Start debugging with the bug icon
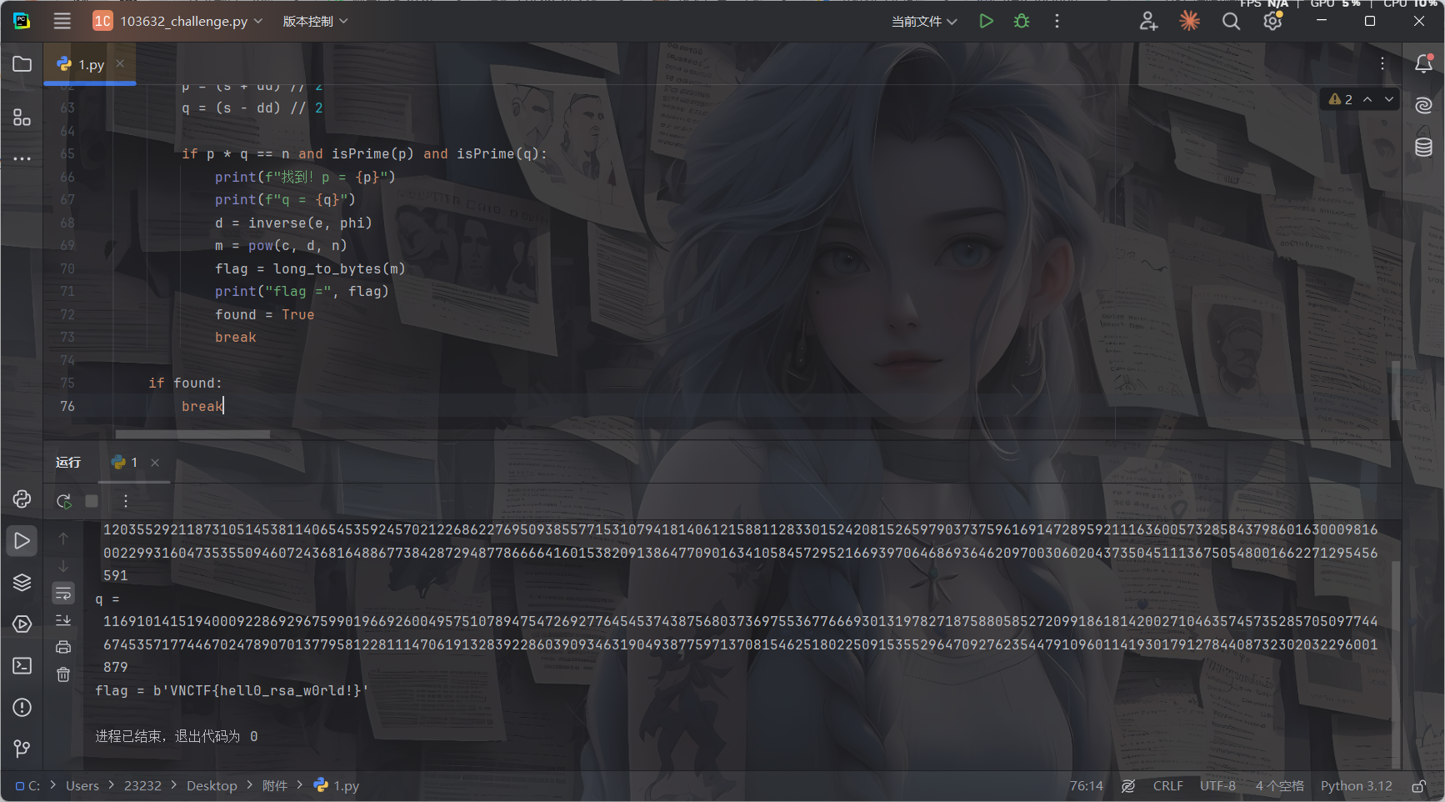This screenshot has height=802, width=1445. [x=1022, y=22]
